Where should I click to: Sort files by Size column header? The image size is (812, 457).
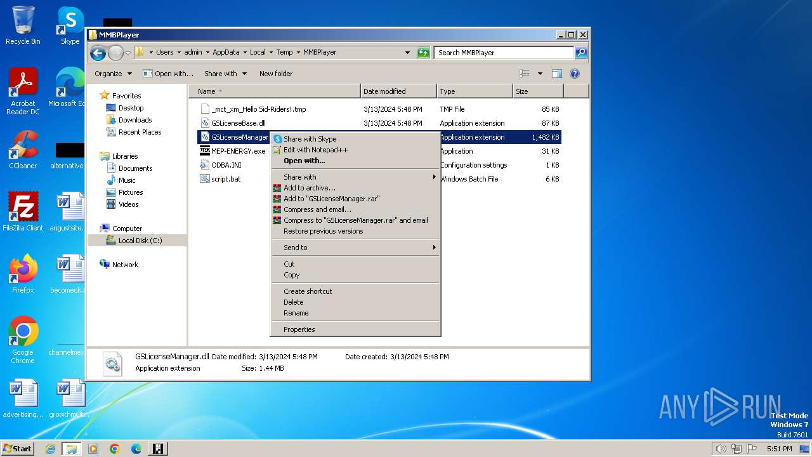pos(538,91)
